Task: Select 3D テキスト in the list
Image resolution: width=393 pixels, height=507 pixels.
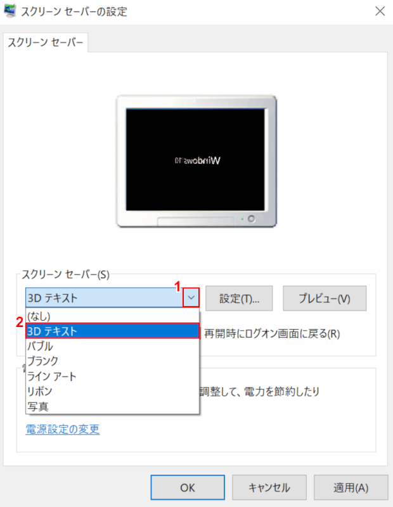Action: pyautogui.click(x=112, y=331)
